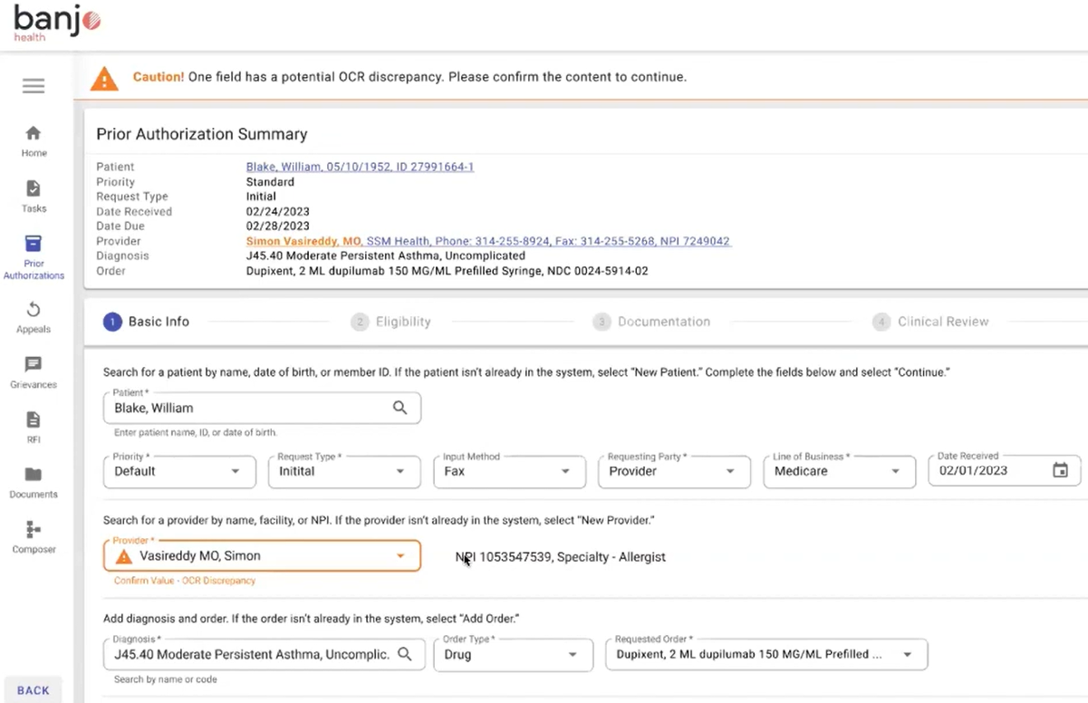Open the Request Type dropdown
The image size is (1088, 703).
click(x=343, y=472)
